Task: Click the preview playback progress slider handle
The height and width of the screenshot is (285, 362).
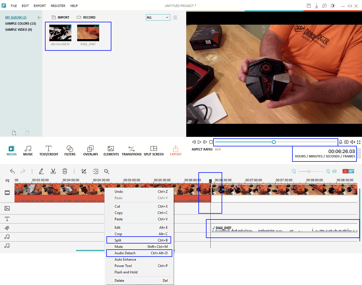Action: [274, 142]
